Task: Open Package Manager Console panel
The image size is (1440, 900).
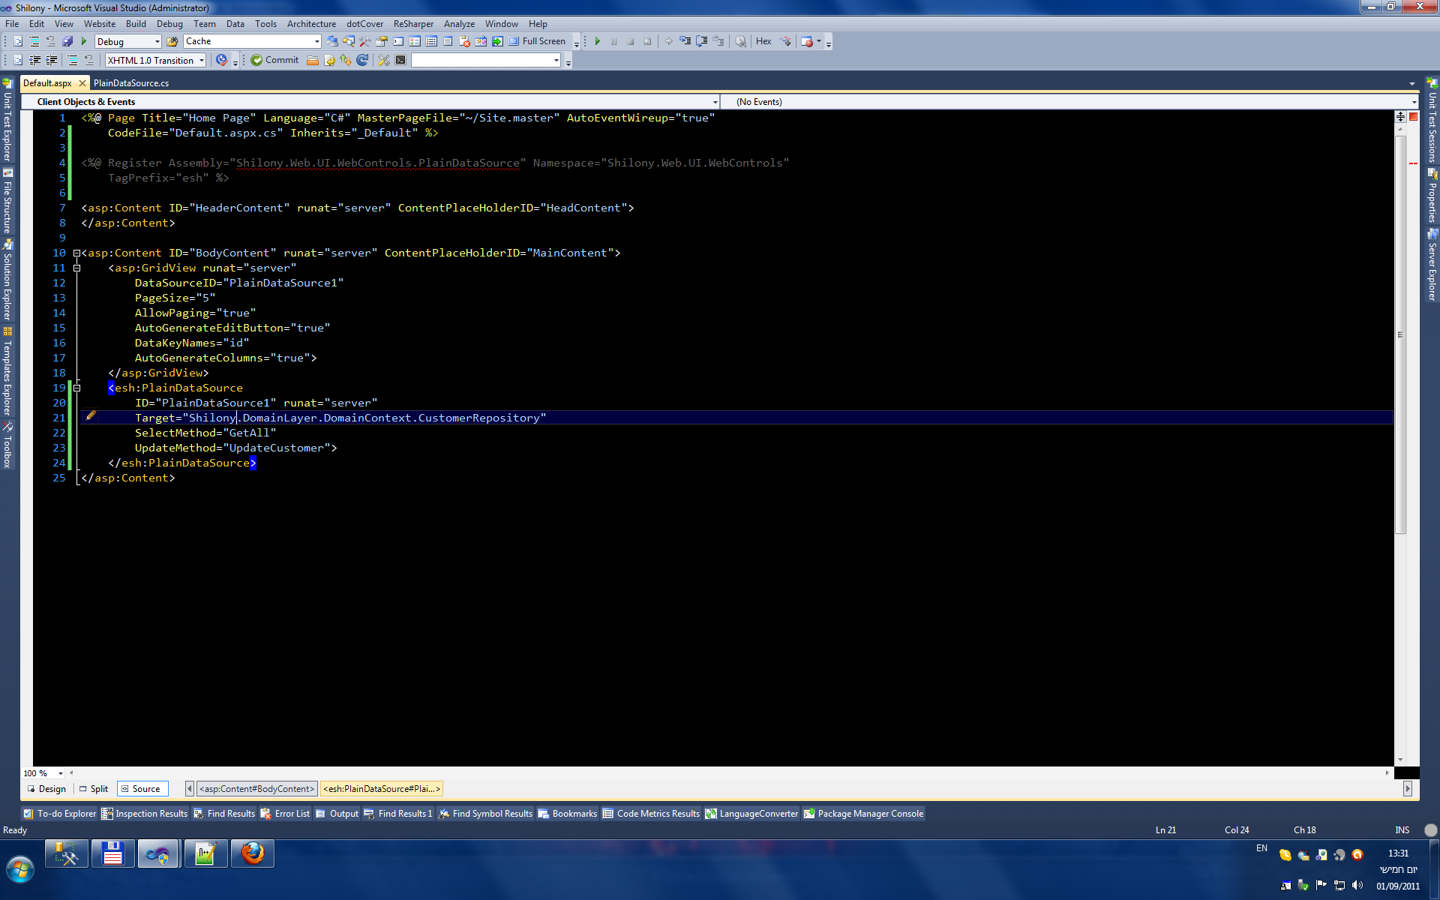Action: pyautogui.click(x=864, y=814)
